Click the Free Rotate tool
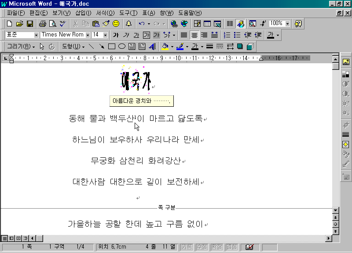 click(52, 47)
